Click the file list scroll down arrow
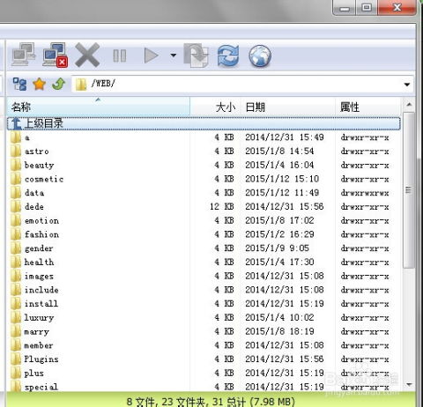The height and width of the screenshot is (407, 423). tap(409, 385)
